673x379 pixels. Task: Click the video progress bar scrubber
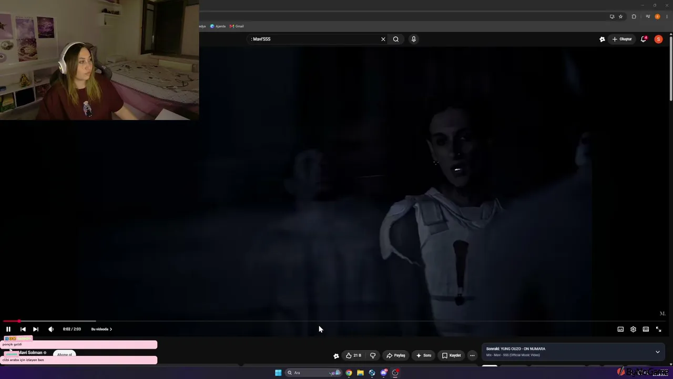(19, 321)
